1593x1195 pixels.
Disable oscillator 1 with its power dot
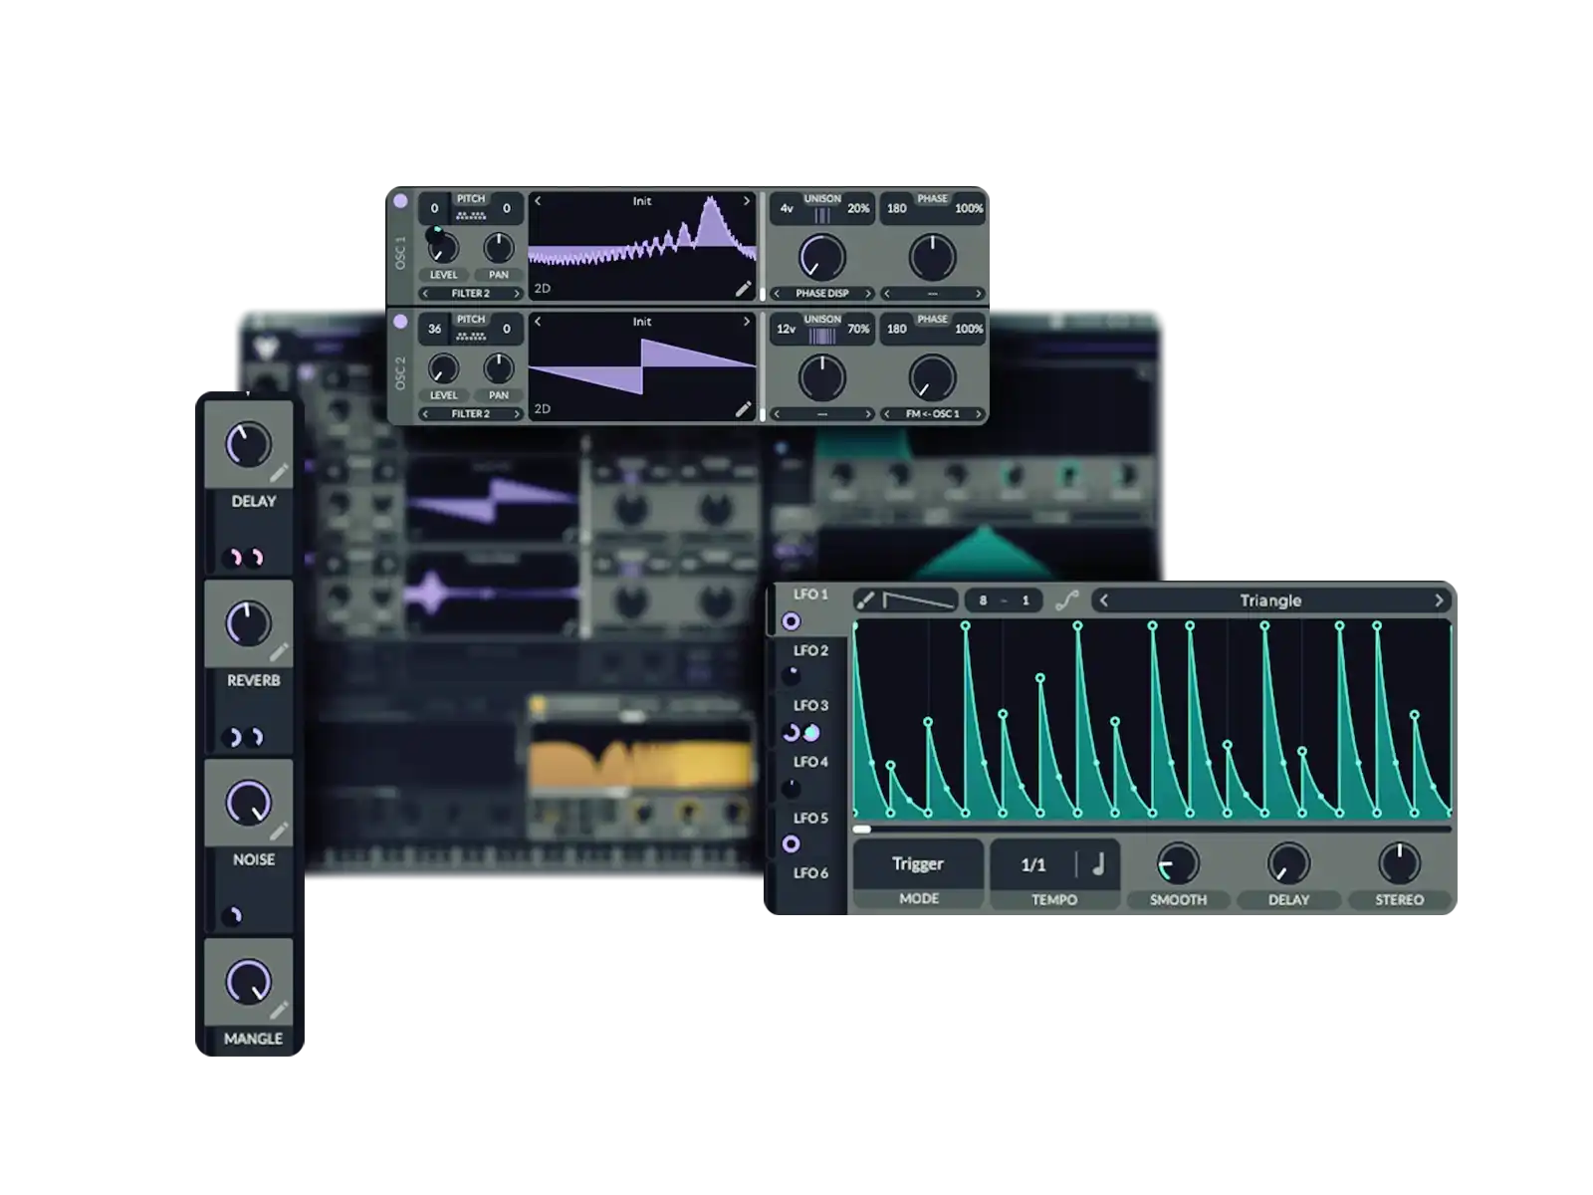[x=400, y=201]
